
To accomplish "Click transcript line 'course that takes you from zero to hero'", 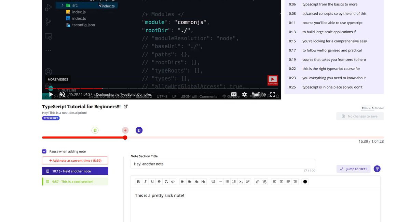I will pyautogui.click(x=334, y=60).
